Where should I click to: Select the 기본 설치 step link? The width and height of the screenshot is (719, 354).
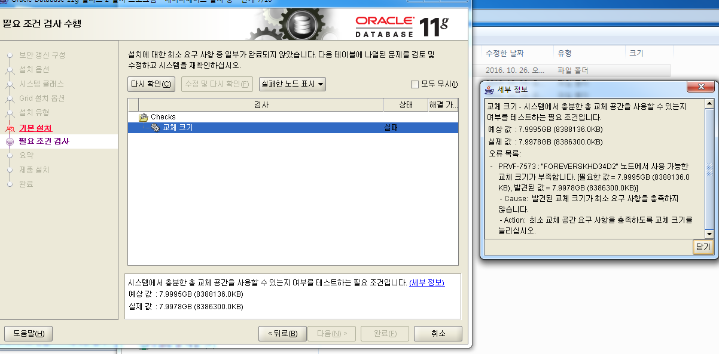point(35,128)
